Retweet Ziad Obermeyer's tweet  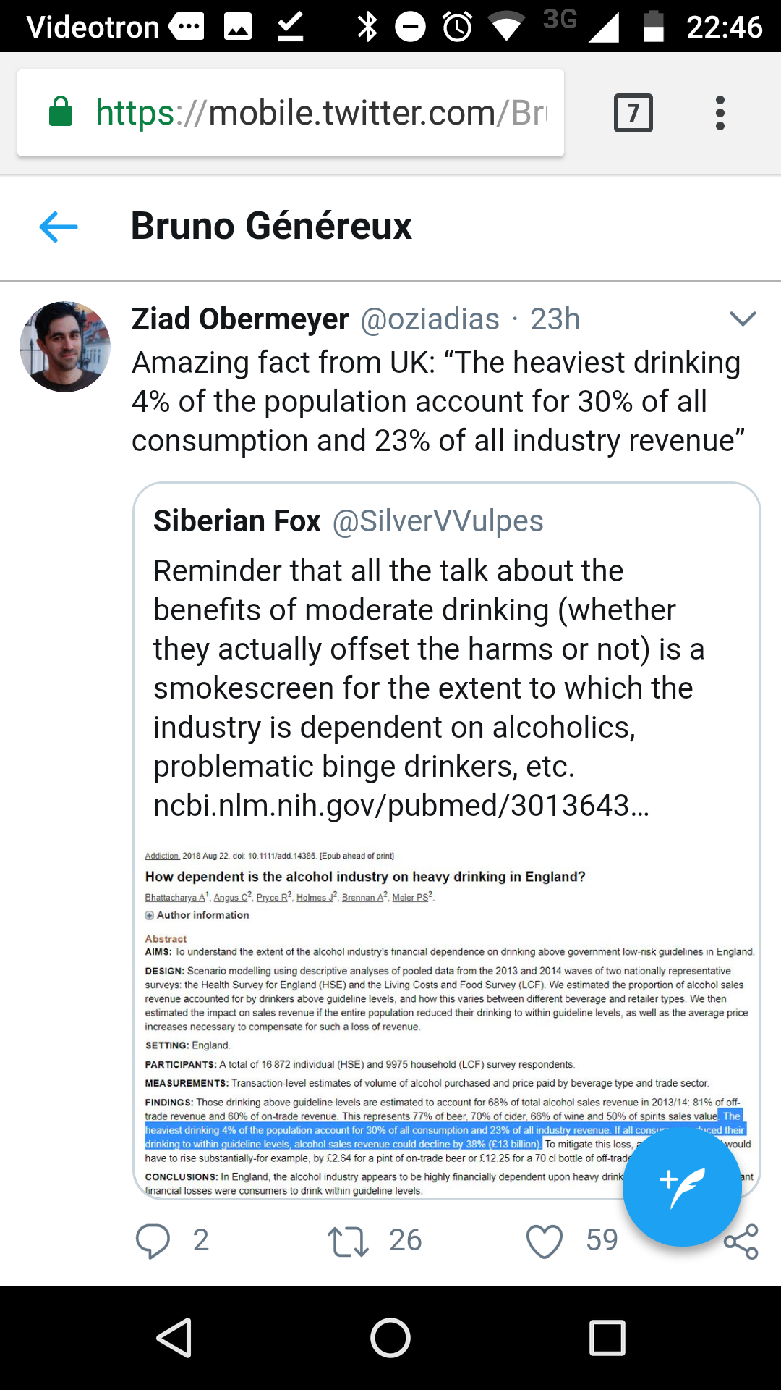(x=348, y=1241)
